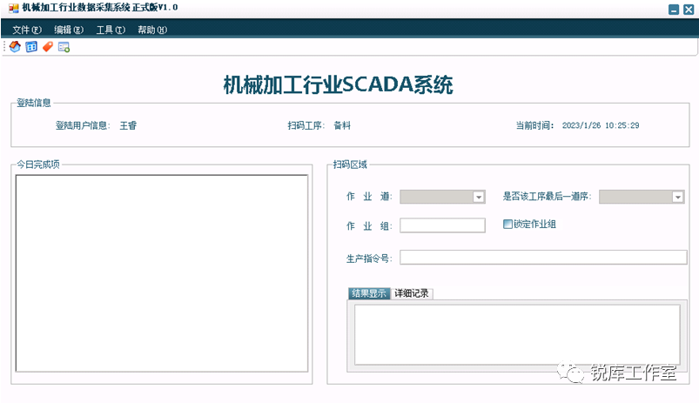Screen dimensions: 699x403
Task: Click the 扫码区域 group title
Action: coord(350,165)
